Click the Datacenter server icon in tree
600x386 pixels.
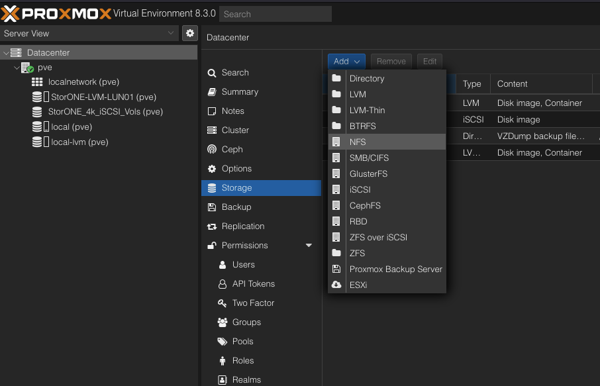coord(16,52)
